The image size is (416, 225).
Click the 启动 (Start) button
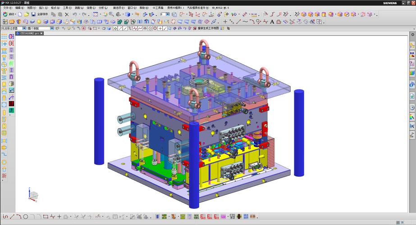9,14
